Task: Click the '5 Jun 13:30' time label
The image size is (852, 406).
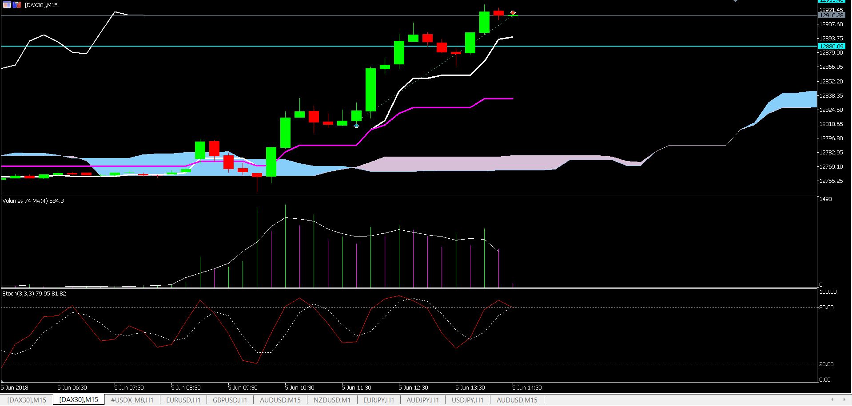Action: click(x=470, y=388)
